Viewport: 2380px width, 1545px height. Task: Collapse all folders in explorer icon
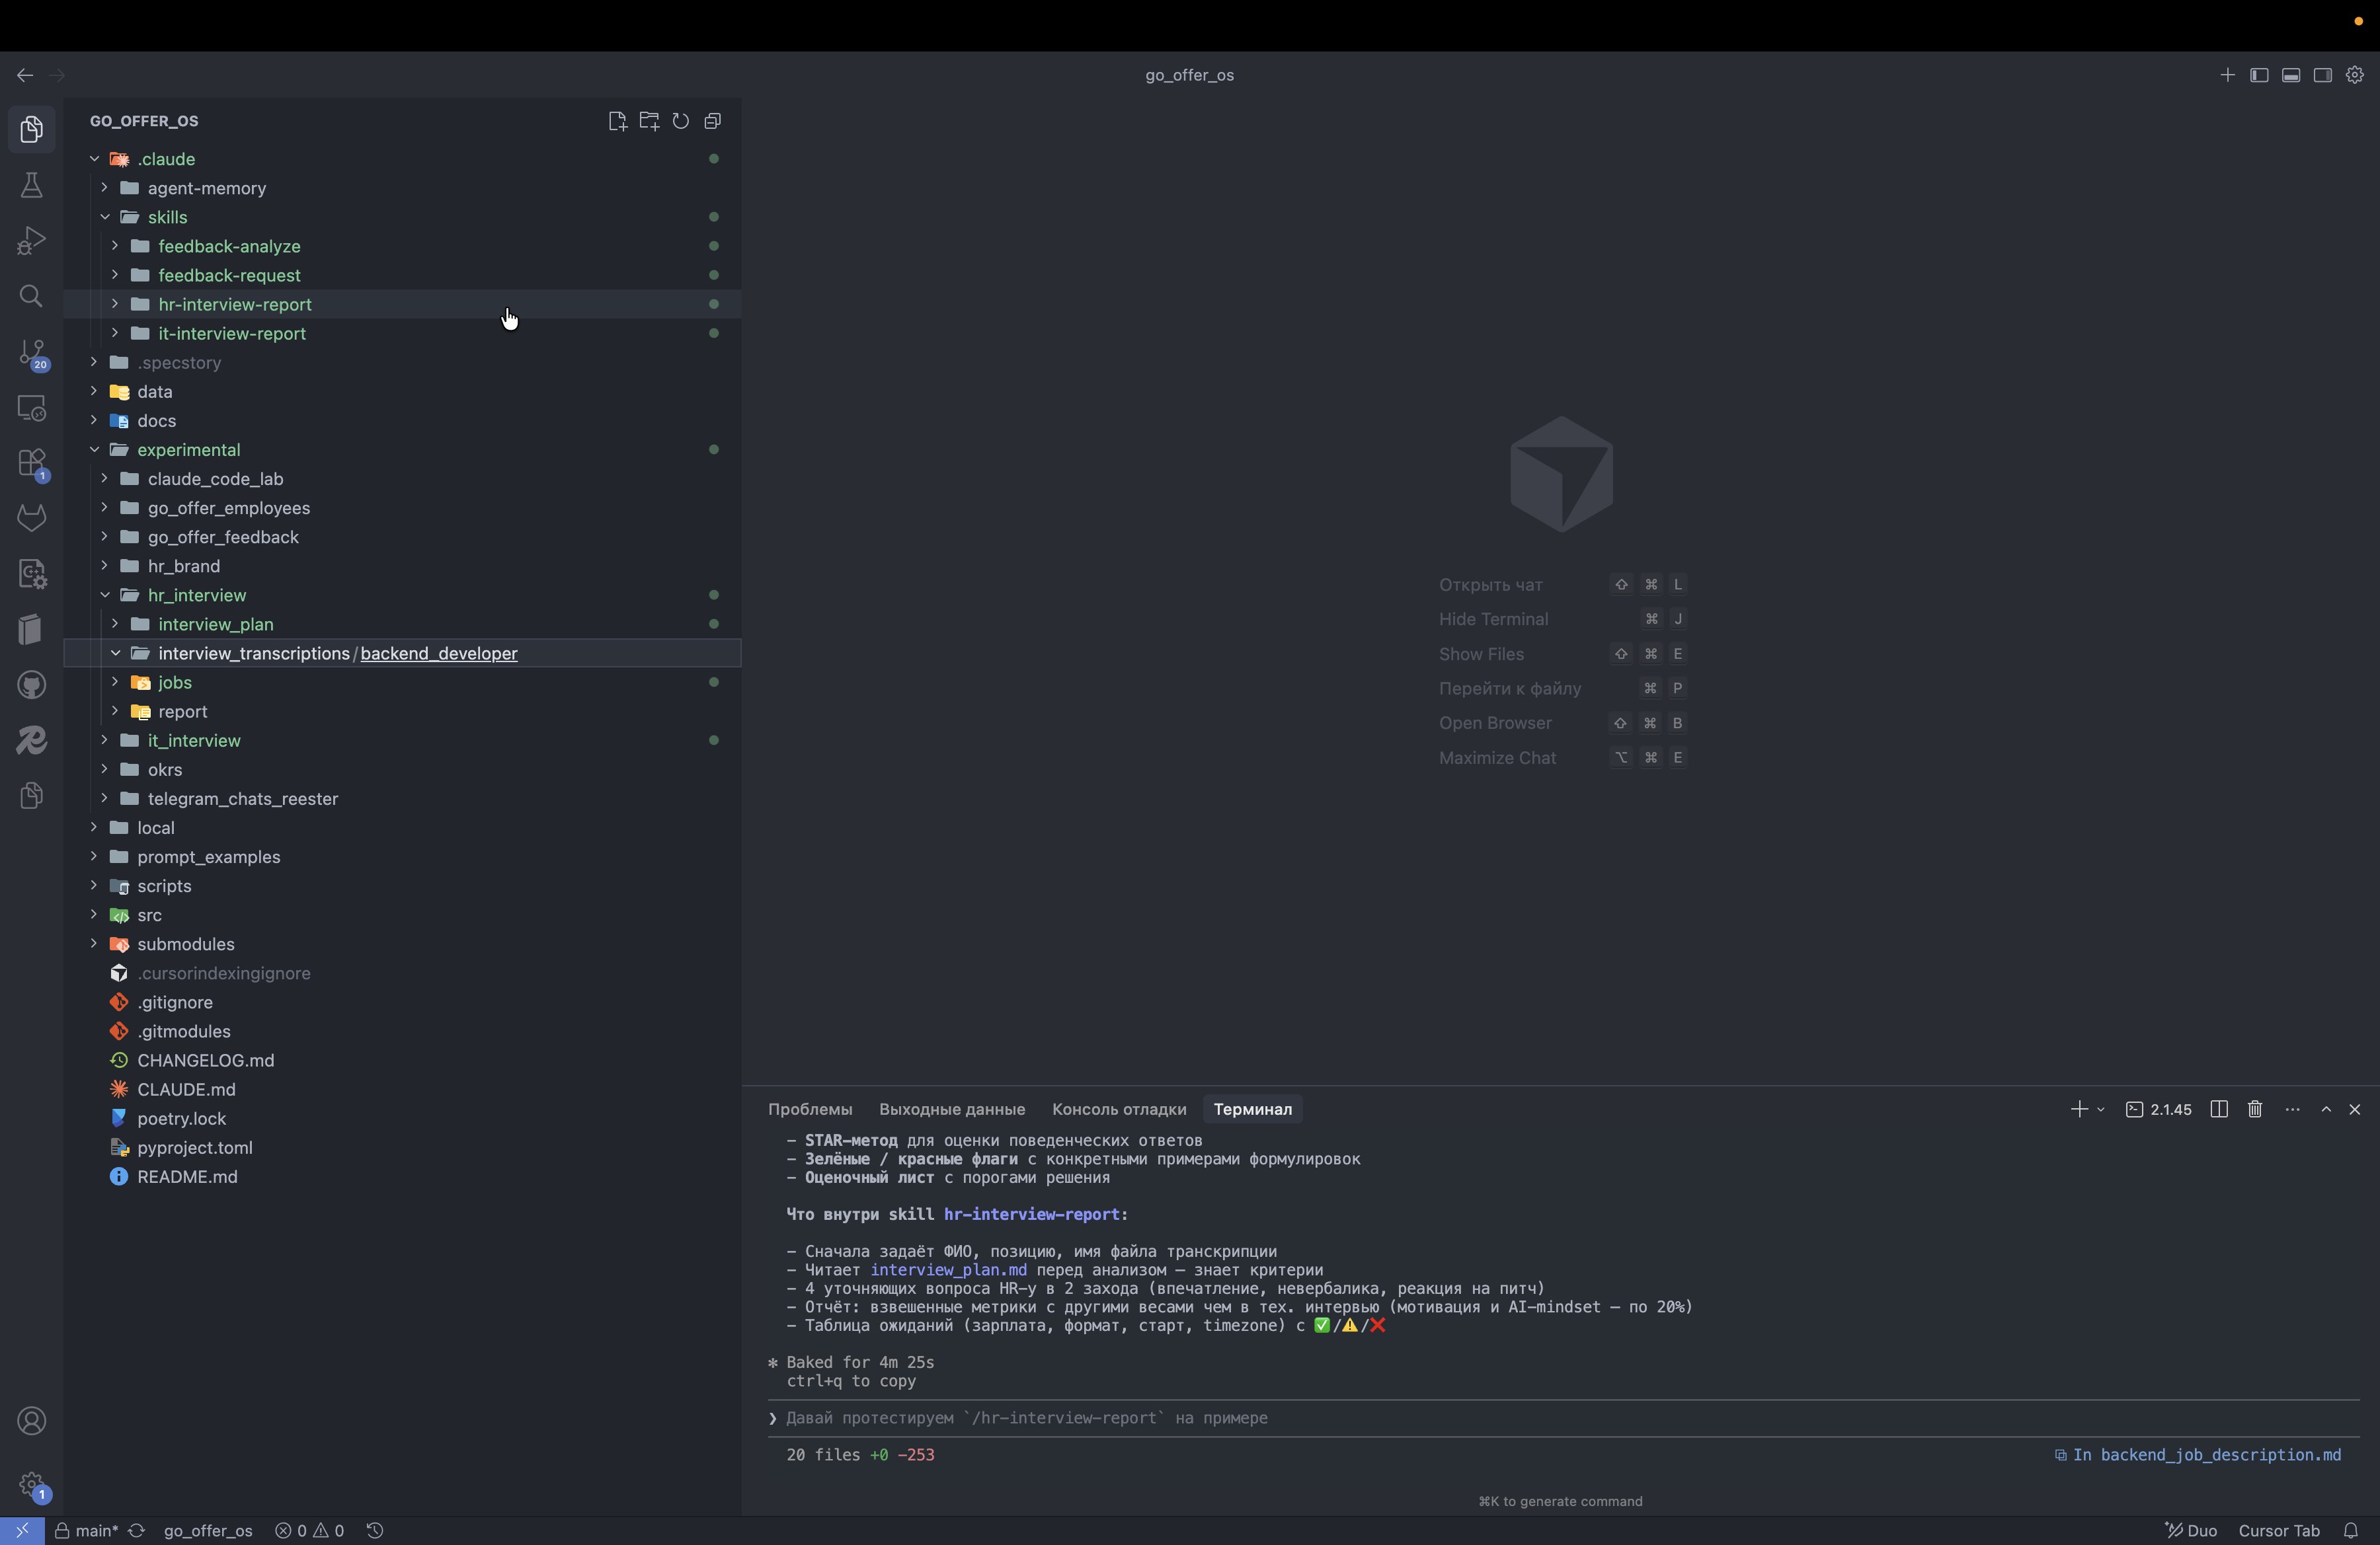pyautogui.click(x=713, y=121)
